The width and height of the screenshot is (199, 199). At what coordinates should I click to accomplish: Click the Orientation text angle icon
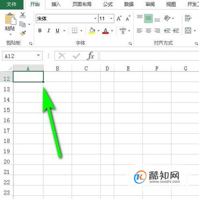tap(167, 18)
